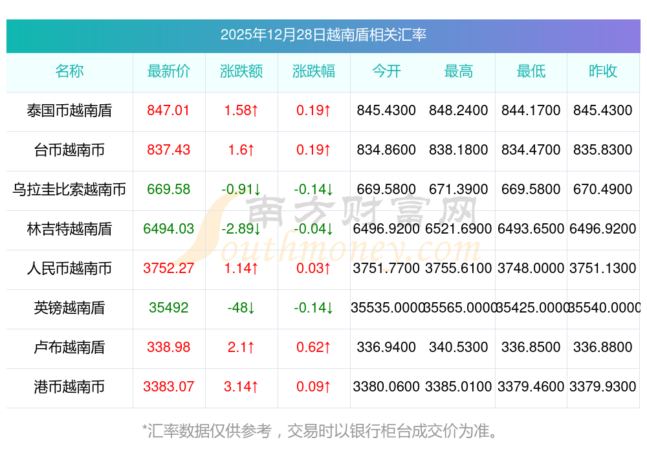Select the 卢布越南盾 row name
The width and height of the screenshot is (647, 451).
(x=69, y=347)
